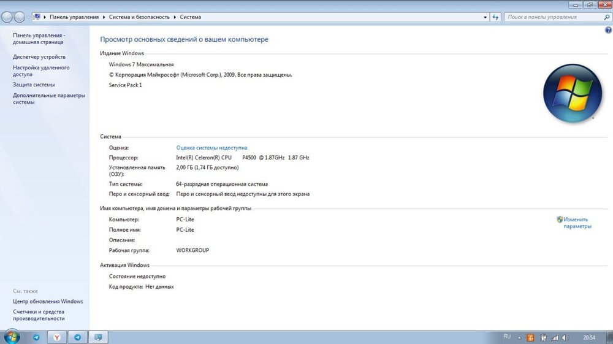Screen dimensions: 613x344
Task: Open Диспетчер устройств
Action: coord(39,57)
